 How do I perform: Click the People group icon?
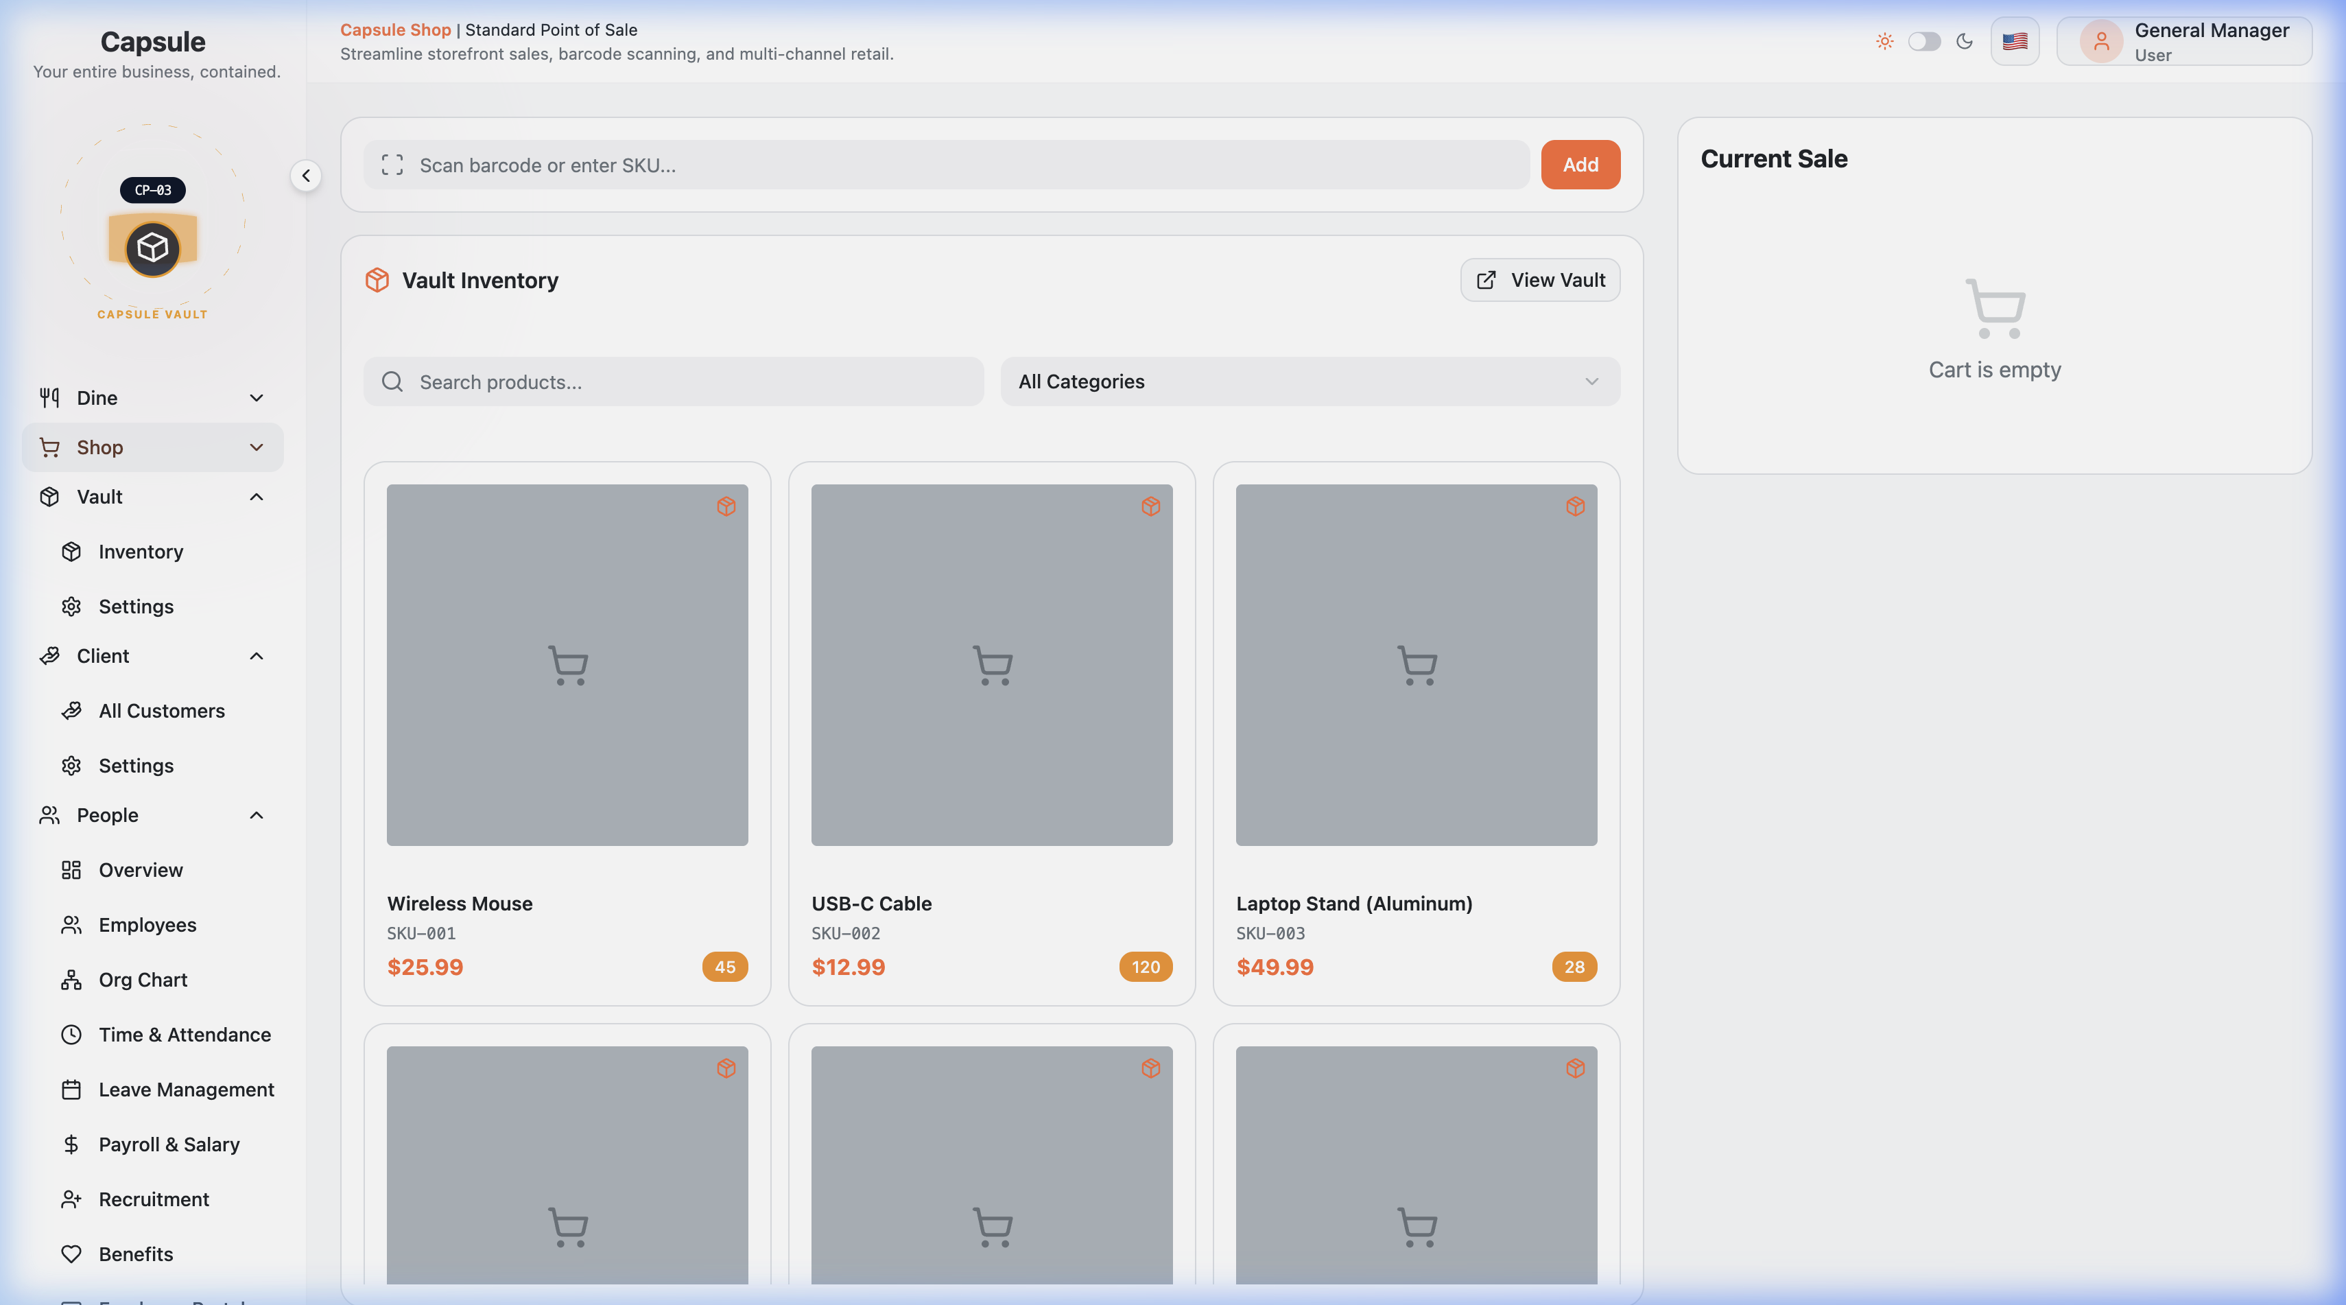pos(49,815)
